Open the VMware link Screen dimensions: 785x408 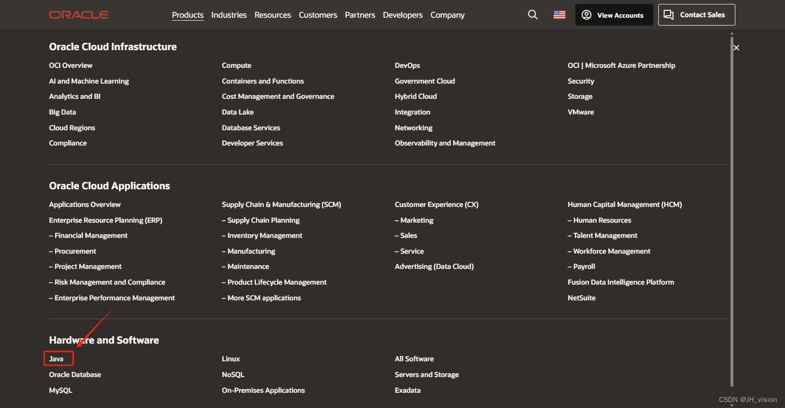click(x=581, y=112)
